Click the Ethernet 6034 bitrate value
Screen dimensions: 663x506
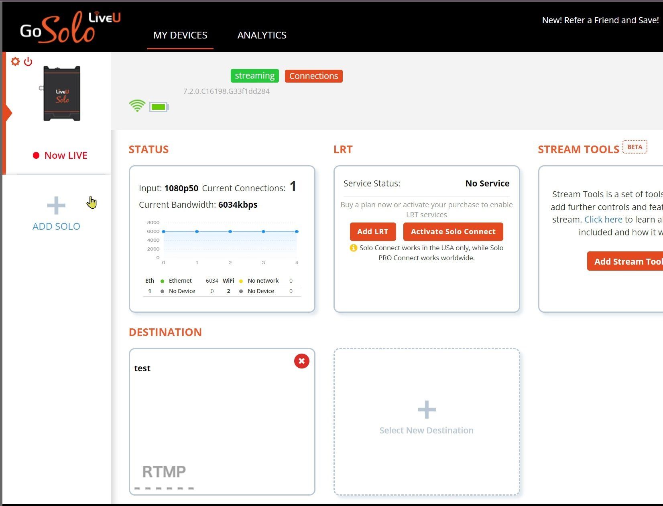(212, 281)
